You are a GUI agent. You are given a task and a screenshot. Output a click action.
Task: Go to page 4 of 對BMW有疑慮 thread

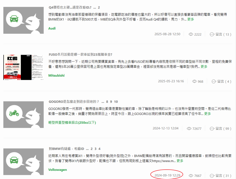pyautogui.click(x=99, y=149)
